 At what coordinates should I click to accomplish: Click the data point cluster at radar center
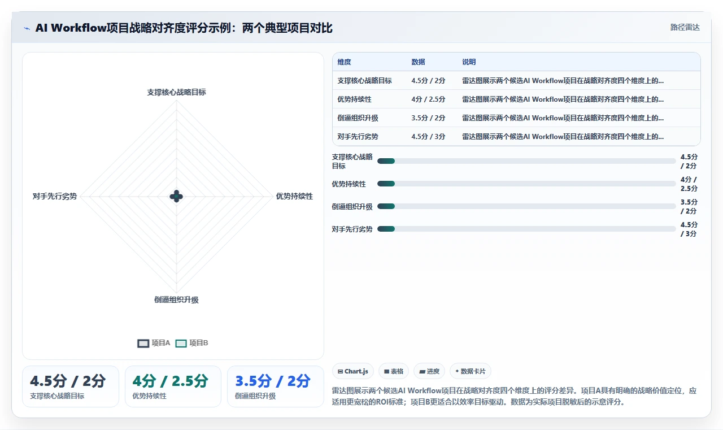click(176, 196)
